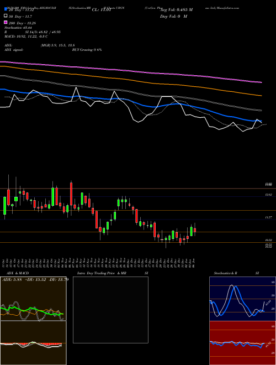Select the '20 Day - 11.12' legend text
This screenshot has height=365, width=276.
coord(22,10)
